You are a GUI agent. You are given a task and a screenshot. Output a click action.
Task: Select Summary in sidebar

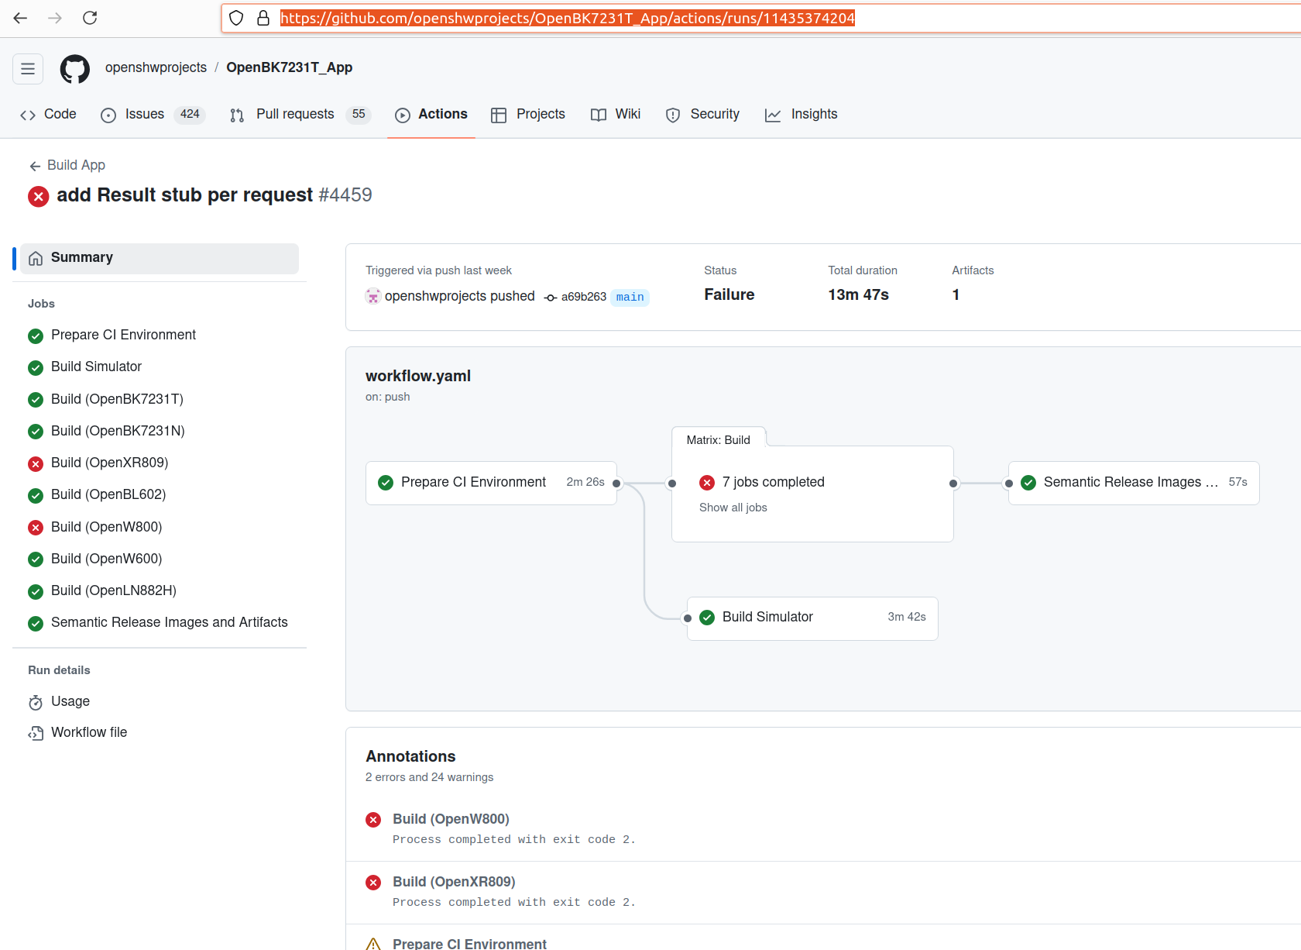tap(159, 258)
